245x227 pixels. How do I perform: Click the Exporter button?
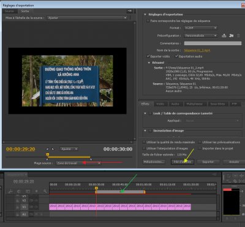208,162
